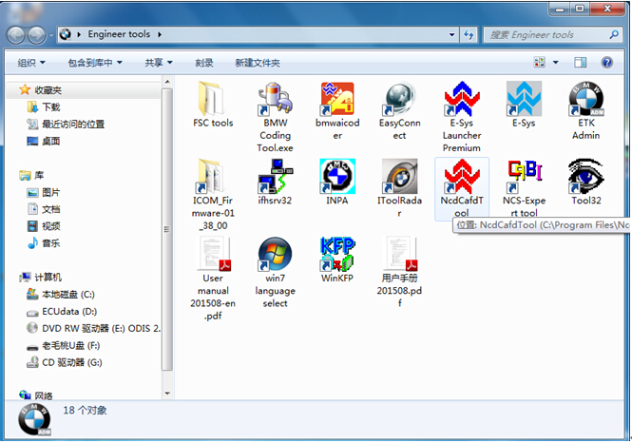Click the Forward navigation arrow

pos(36,35)
